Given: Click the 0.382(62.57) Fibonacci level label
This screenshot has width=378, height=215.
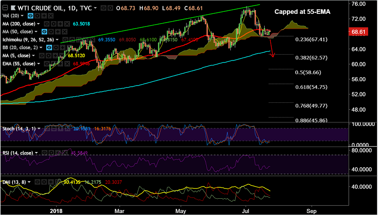Looking at the screenshot, I should (311, 58).
